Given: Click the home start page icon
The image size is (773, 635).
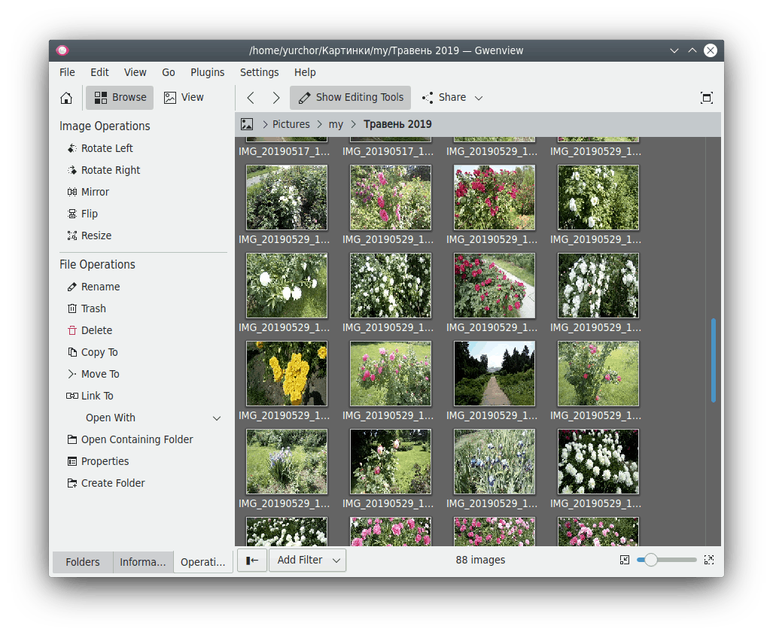Looking at the screenshot, I should pyautogui.click(x=66, y=98).
